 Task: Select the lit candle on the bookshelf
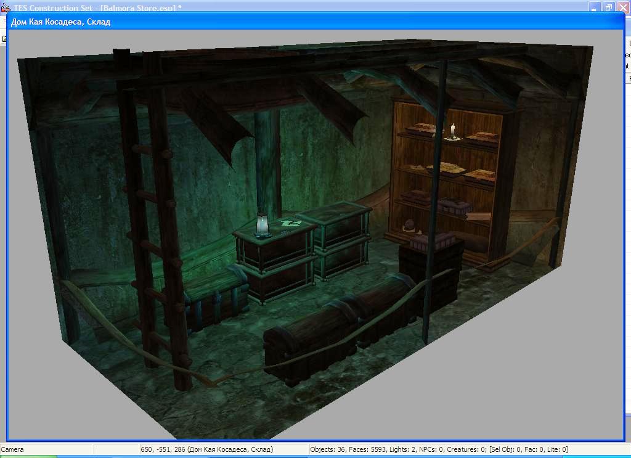pyautogui.click(x=453, y=133)
